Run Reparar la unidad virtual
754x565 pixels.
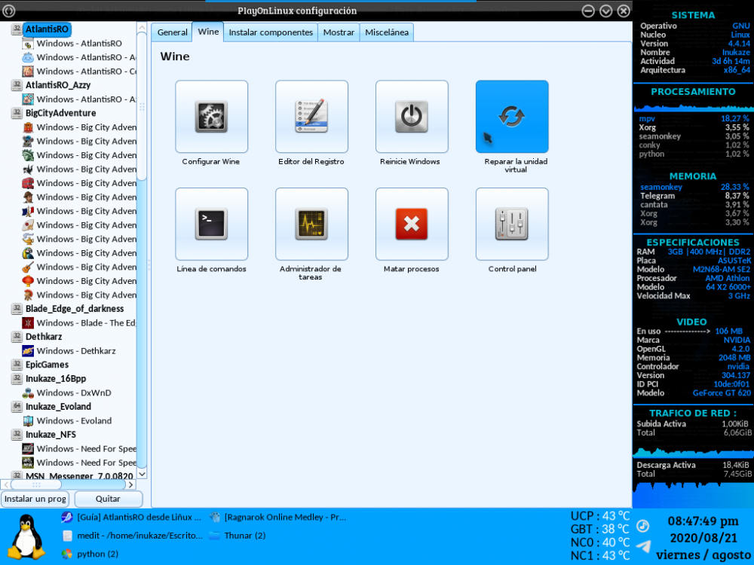512,117
